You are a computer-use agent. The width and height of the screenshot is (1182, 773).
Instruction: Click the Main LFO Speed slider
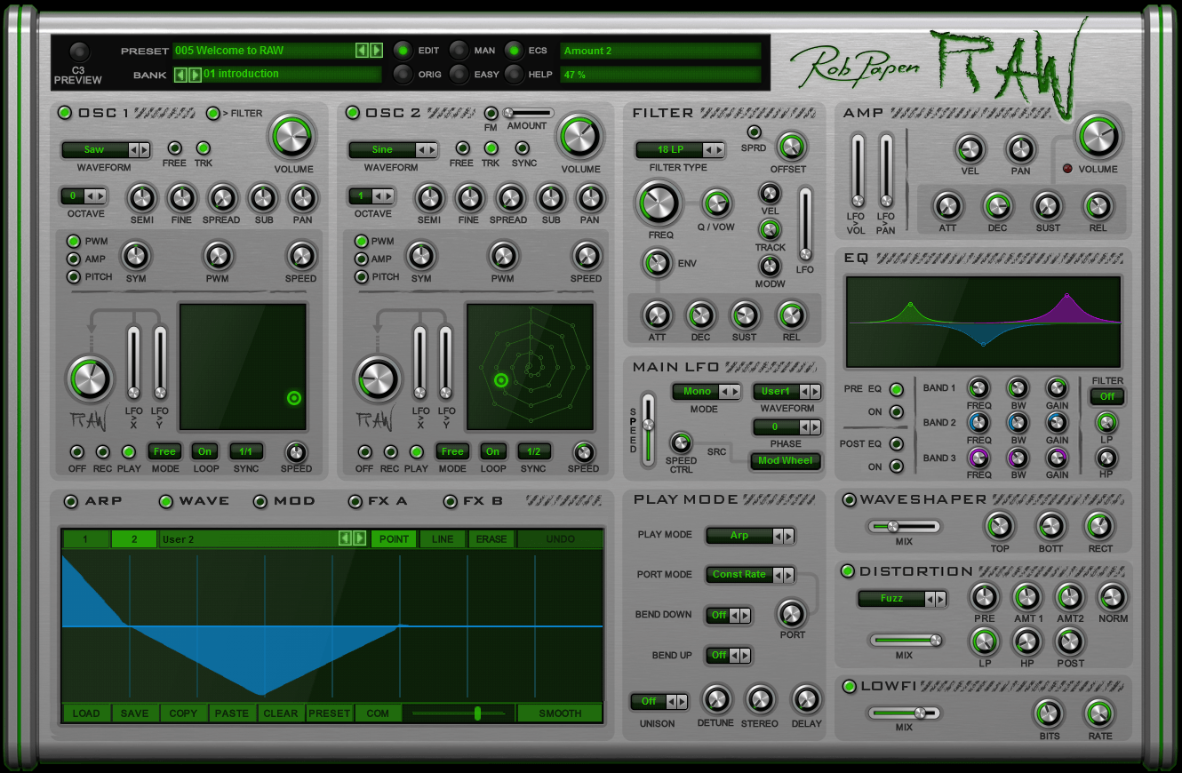coord(649,426)
